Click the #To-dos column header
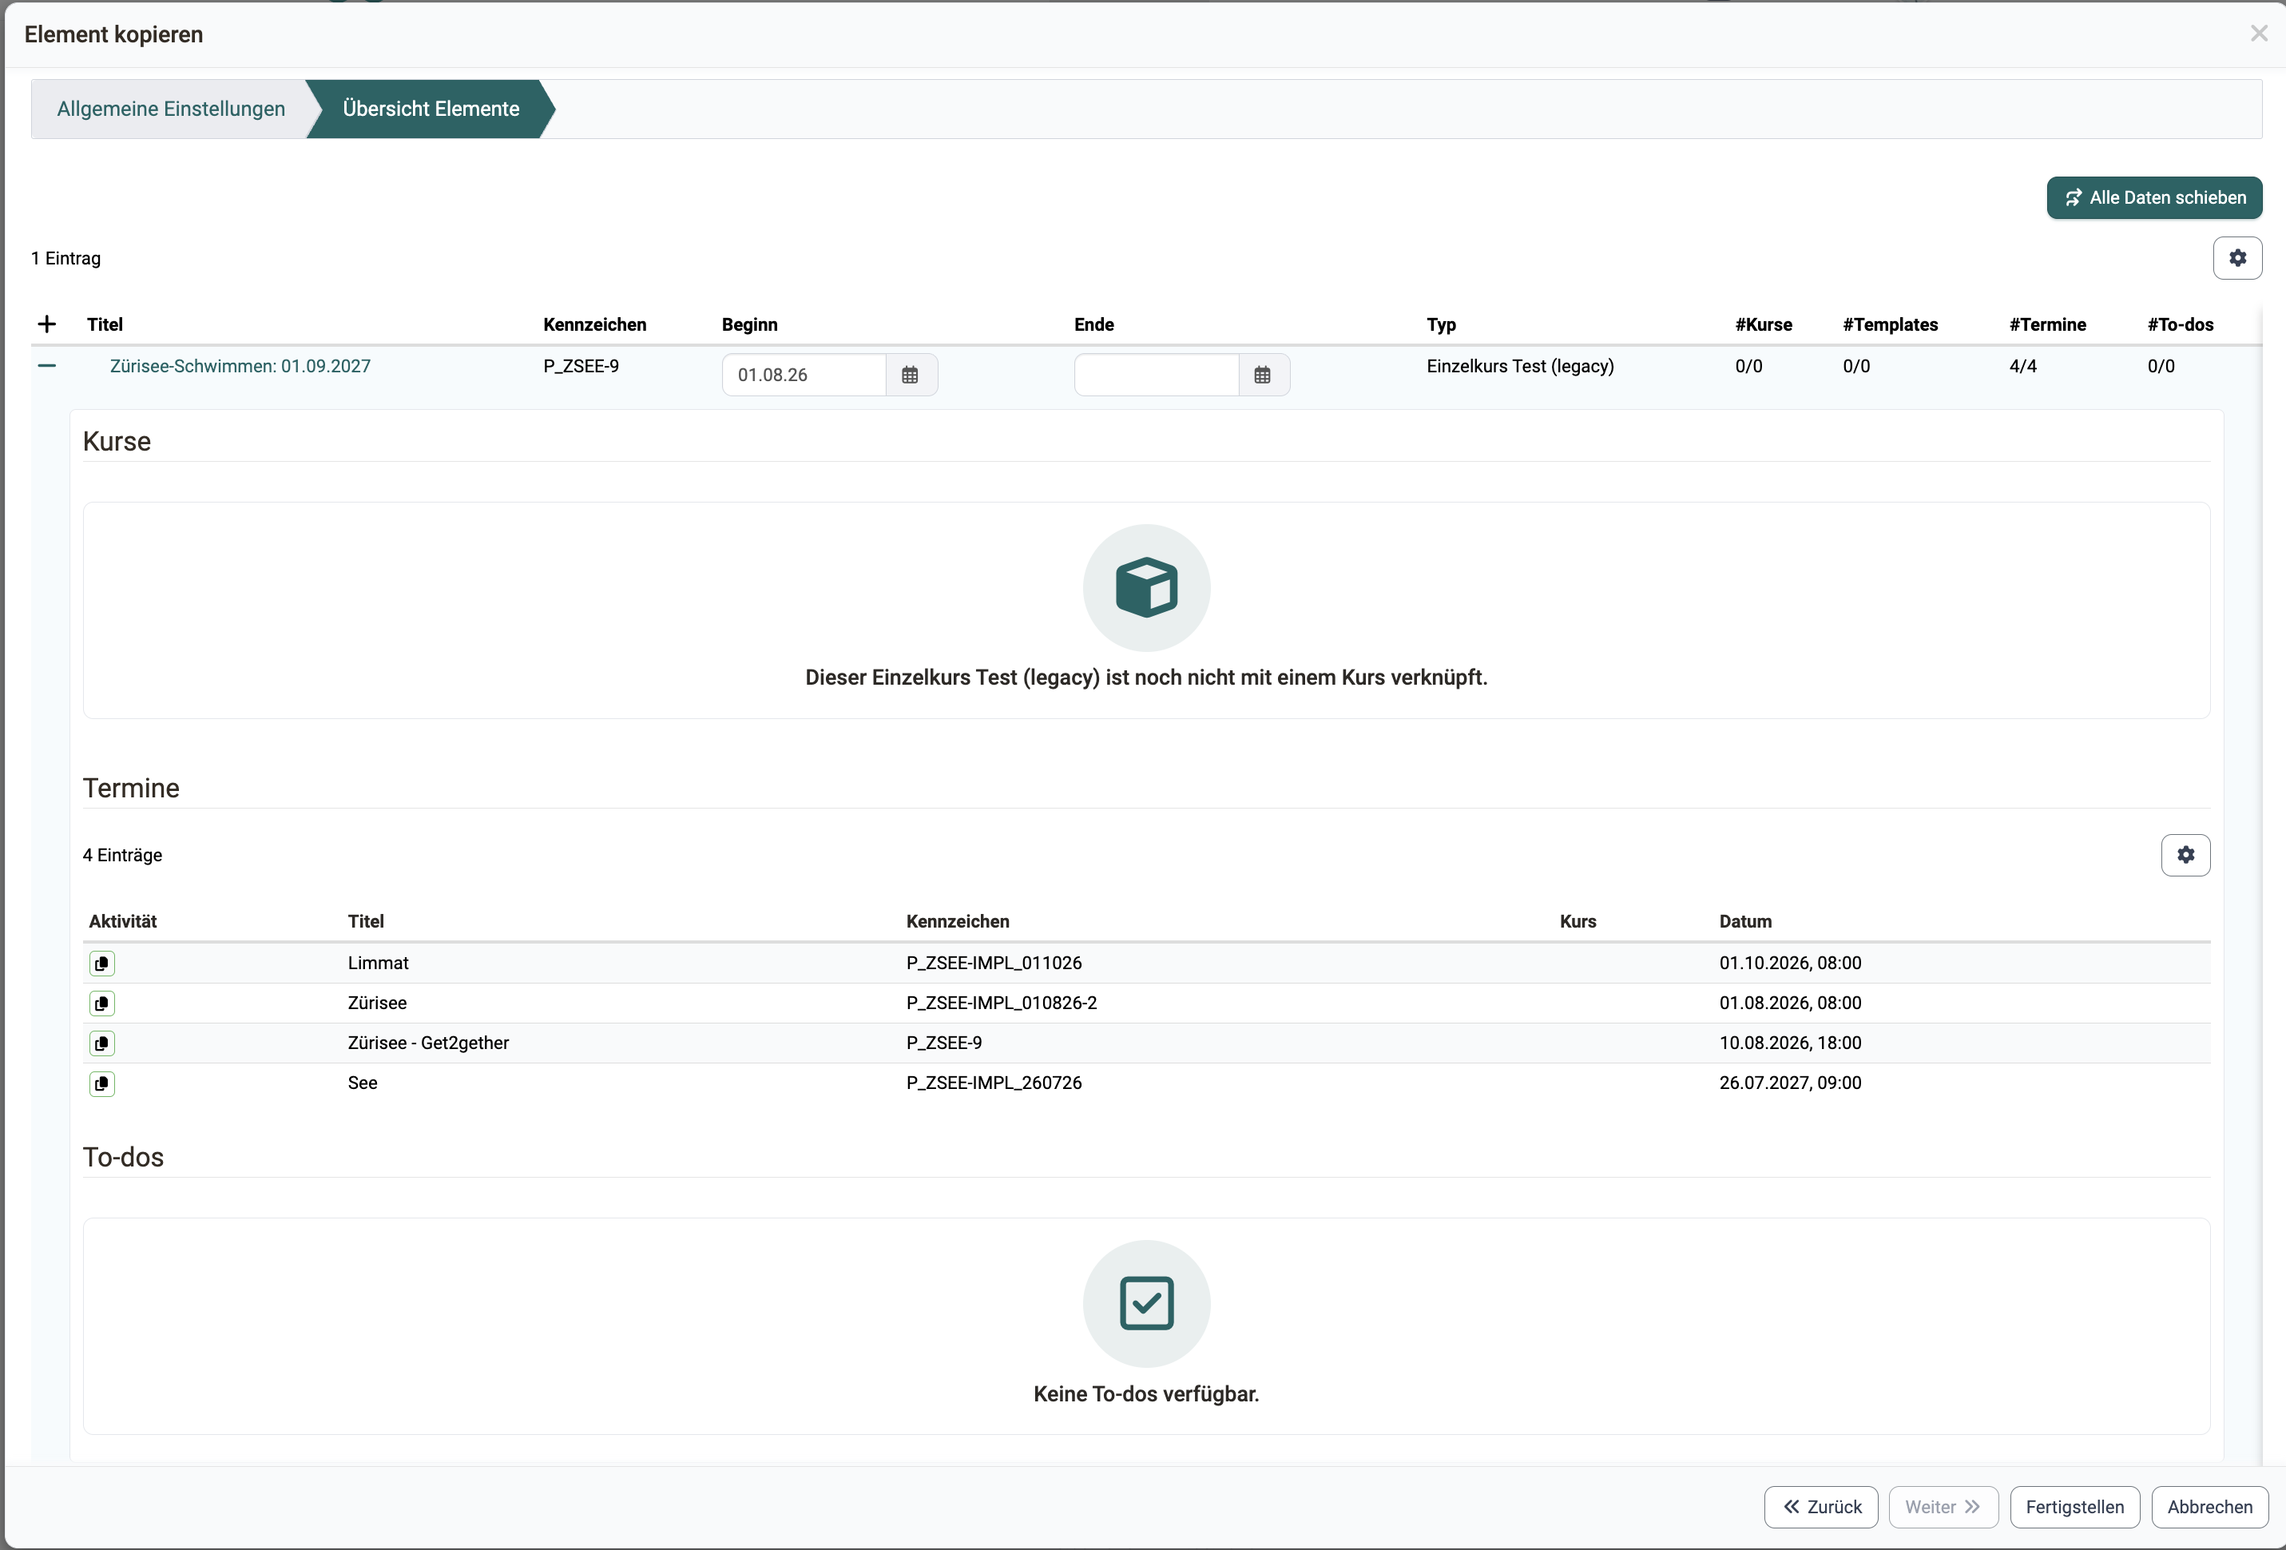 (x=2181, y=324)
